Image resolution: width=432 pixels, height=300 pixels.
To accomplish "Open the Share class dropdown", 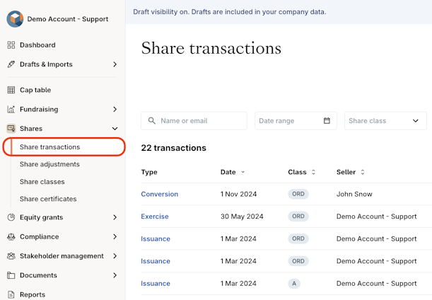I will 385,121.
